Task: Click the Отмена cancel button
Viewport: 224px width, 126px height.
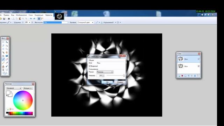Action: 120,82
